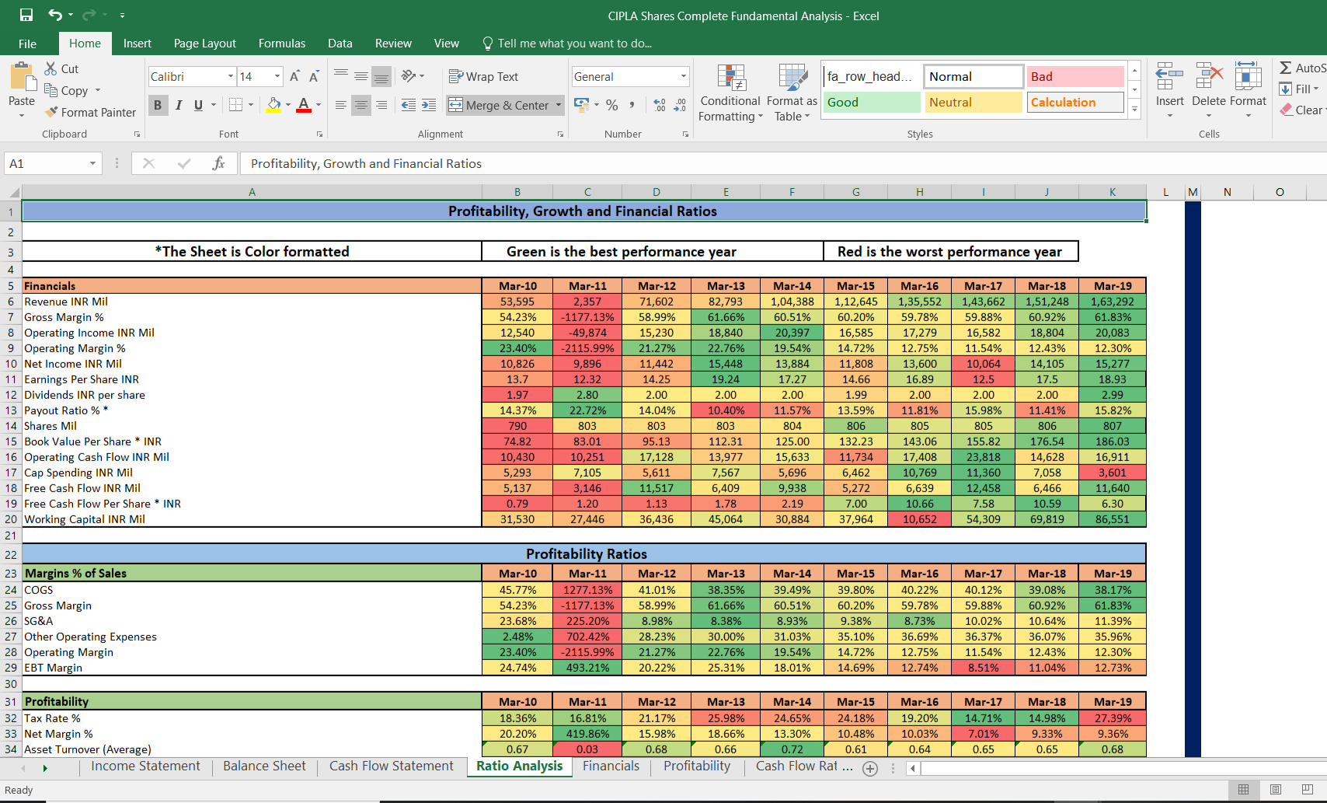
Task: Open Conditional Formatting options
Action: pos(730,95)
